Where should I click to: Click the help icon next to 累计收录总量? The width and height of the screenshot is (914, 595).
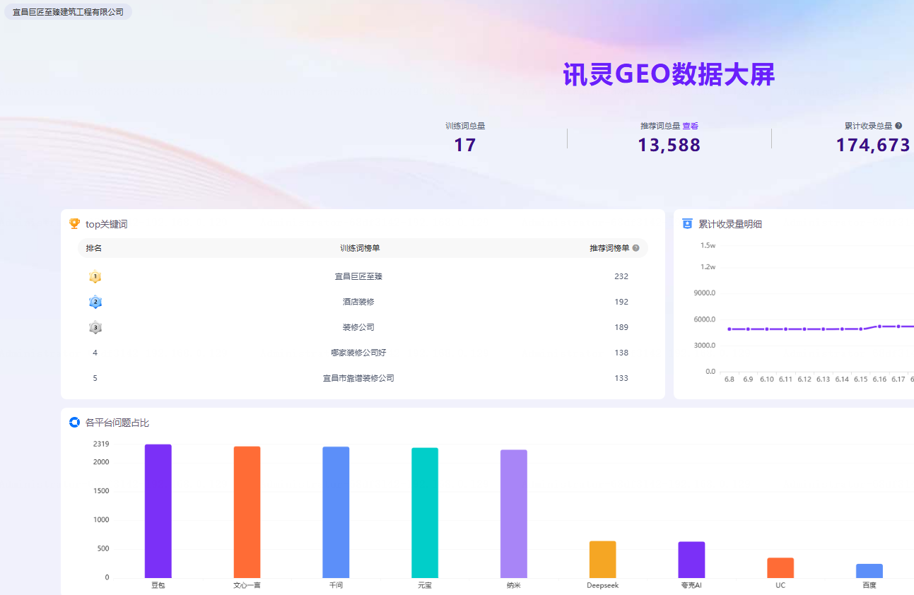pos(898,126)
